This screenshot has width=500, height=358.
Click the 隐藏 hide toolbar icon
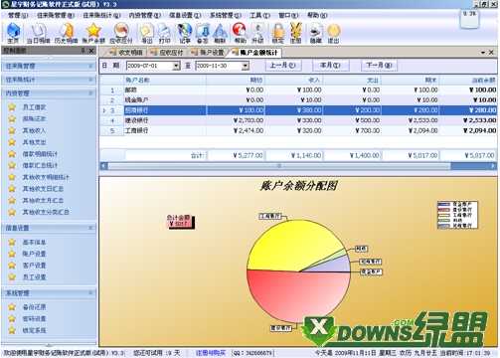[x=316, y=33]
